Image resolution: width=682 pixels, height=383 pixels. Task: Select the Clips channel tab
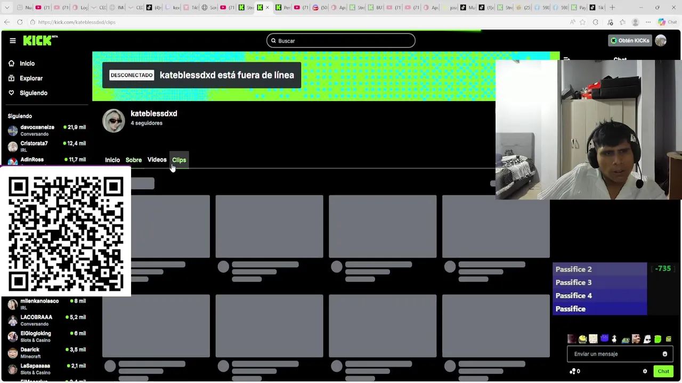[x=179, y=160]
